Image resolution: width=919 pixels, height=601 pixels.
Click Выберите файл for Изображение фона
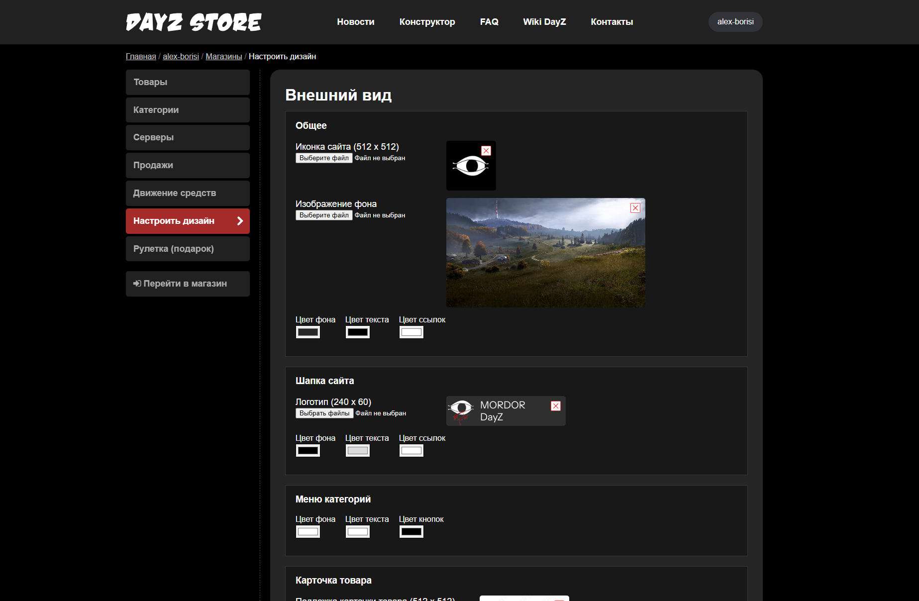point(323,215)
